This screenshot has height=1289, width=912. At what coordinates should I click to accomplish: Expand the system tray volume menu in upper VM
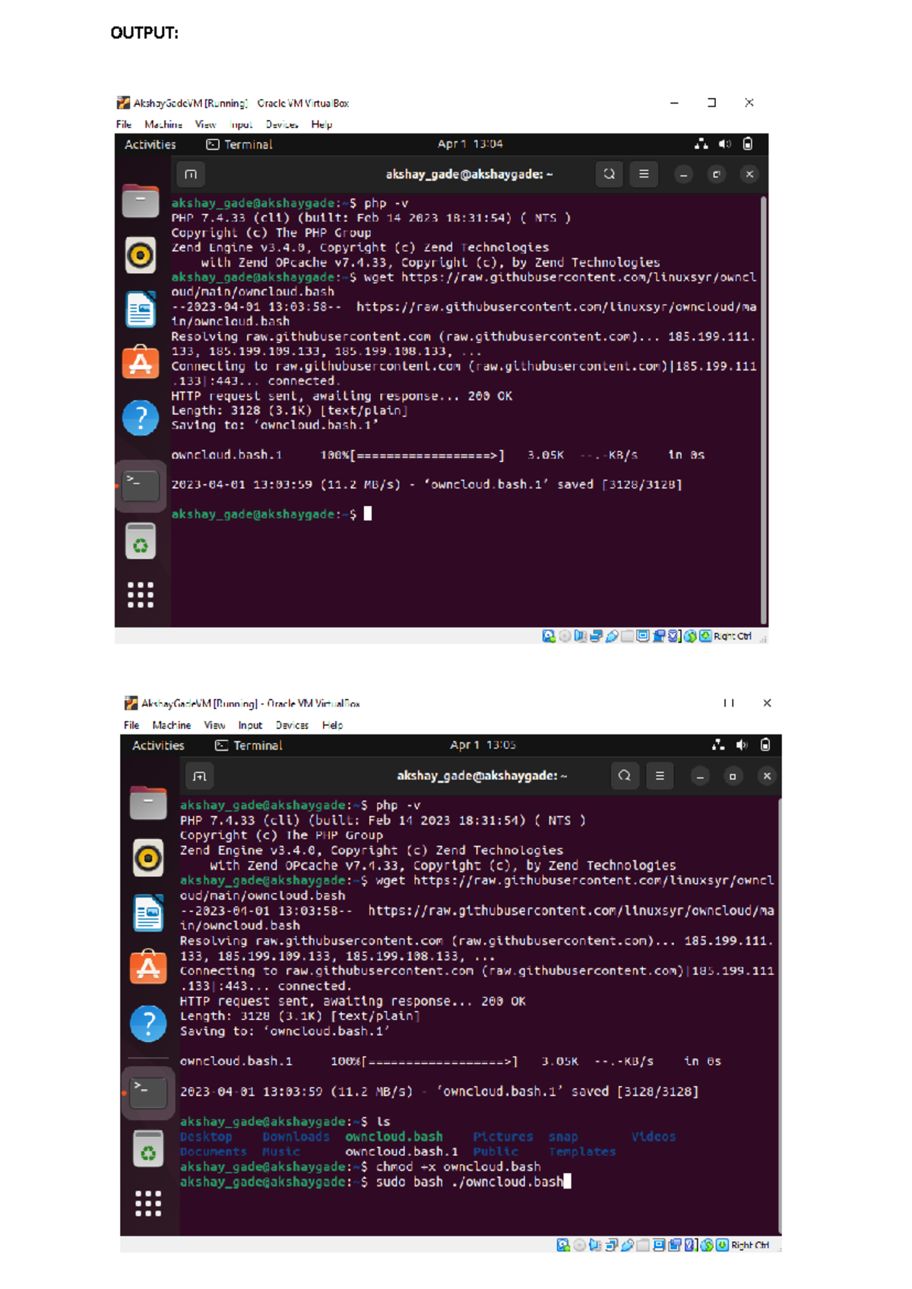(725, 144)
